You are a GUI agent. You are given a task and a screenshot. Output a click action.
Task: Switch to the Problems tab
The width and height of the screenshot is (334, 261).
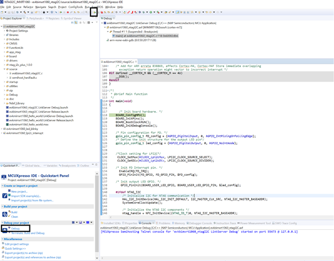[x=163, y=223]
